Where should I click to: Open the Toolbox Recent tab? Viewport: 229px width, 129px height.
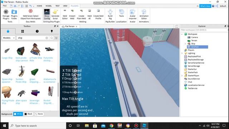(x=37, y=31)
